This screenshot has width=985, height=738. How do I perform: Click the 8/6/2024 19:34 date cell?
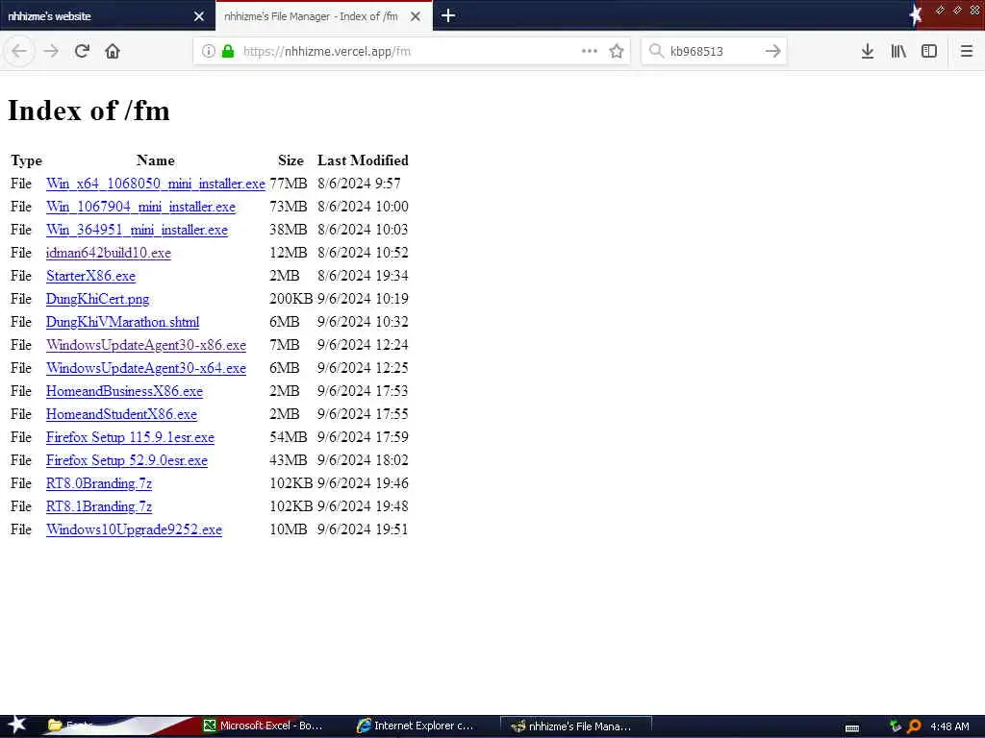tap(363, 276)
